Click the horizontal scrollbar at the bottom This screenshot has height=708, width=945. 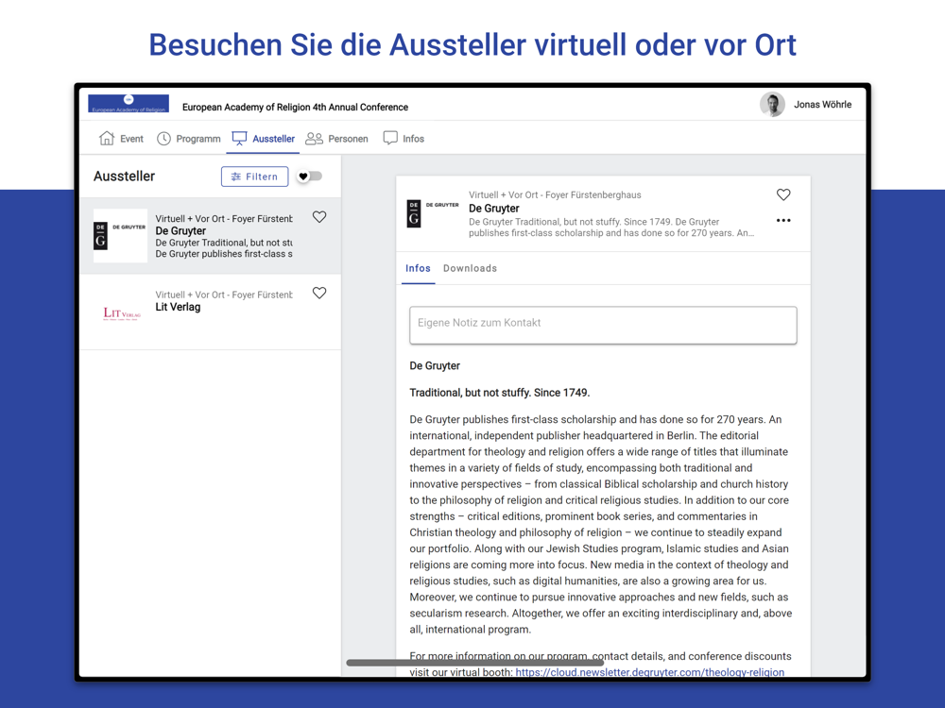click(475, 663)
